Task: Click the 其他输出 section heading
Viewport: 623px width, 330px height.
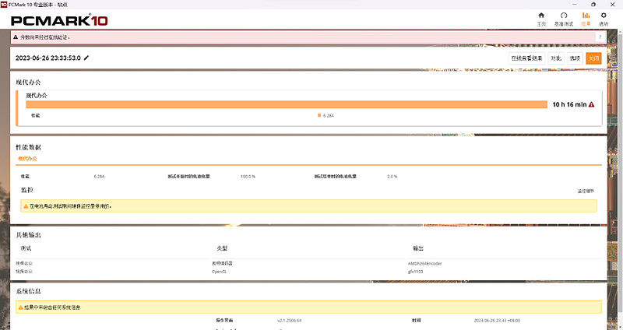Action: point(28,235)
